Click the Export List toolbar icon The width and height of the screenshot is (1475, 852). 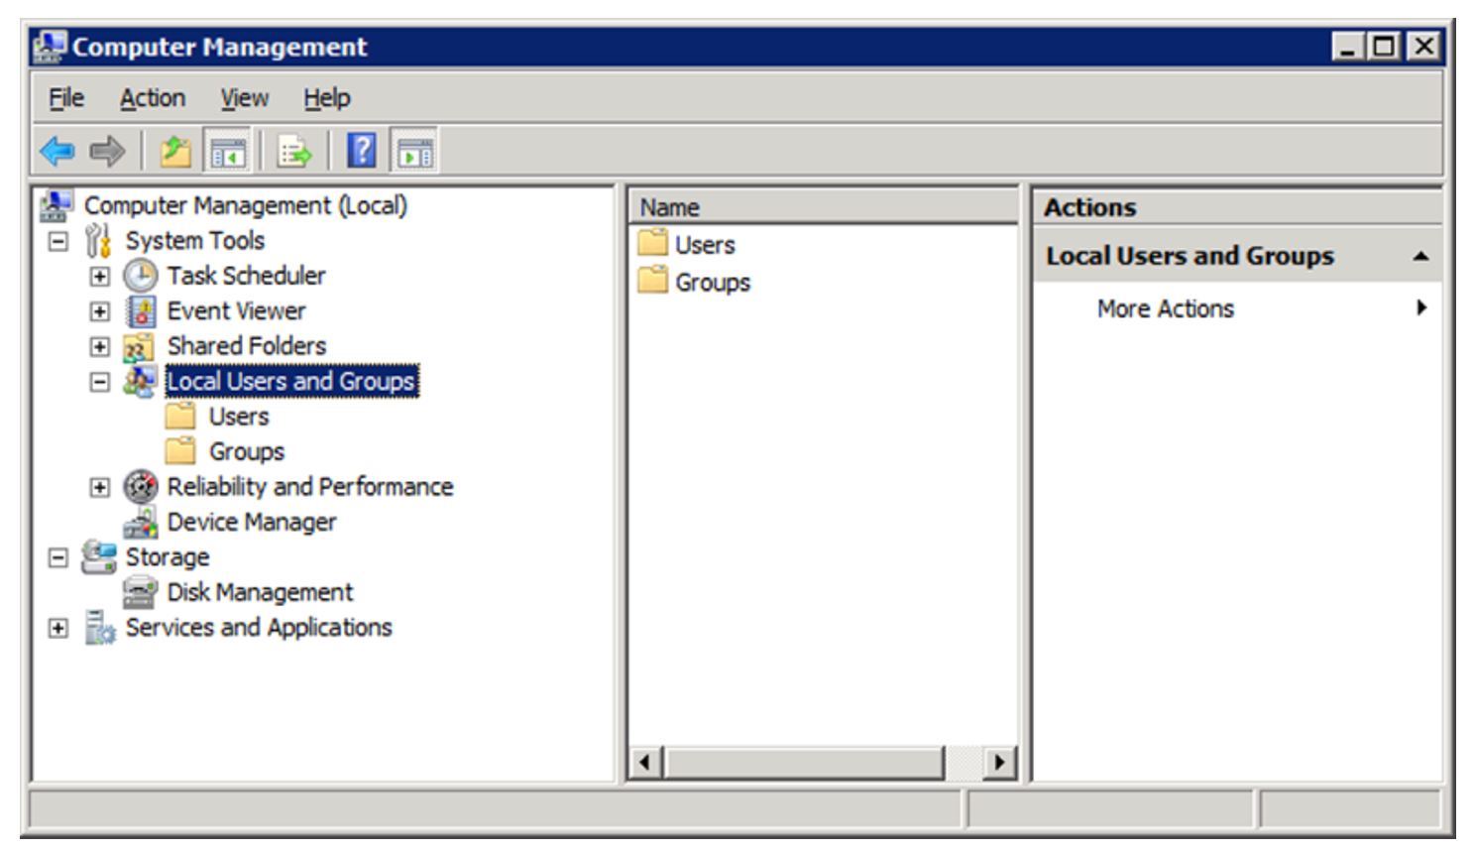[x=294, y=152]
